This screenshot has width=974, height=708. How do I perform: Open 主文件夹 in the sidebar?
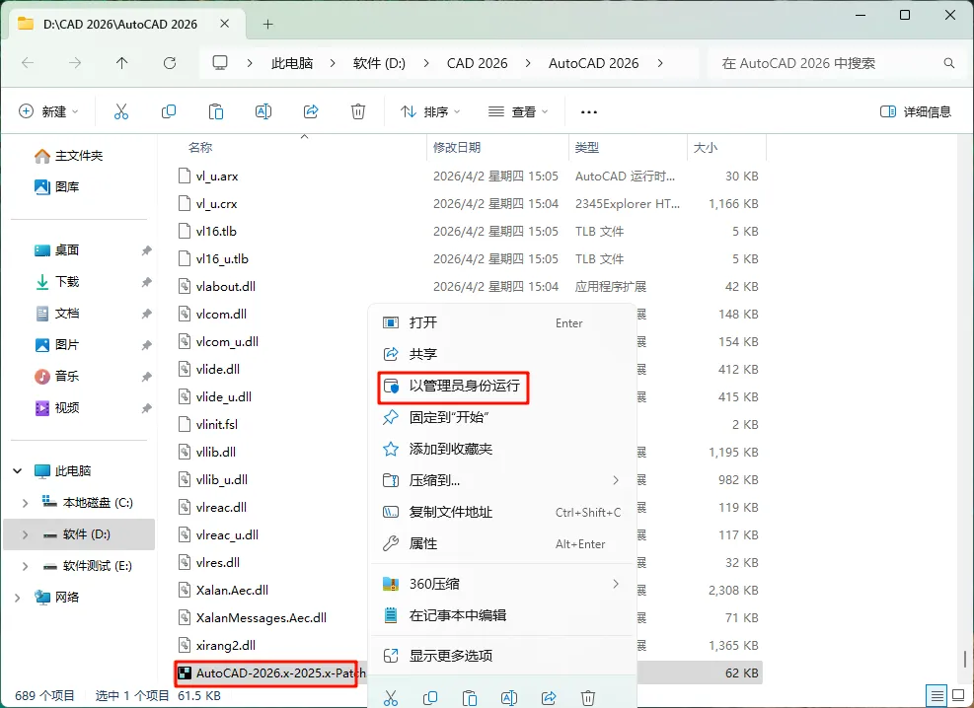tap(68, 156)
